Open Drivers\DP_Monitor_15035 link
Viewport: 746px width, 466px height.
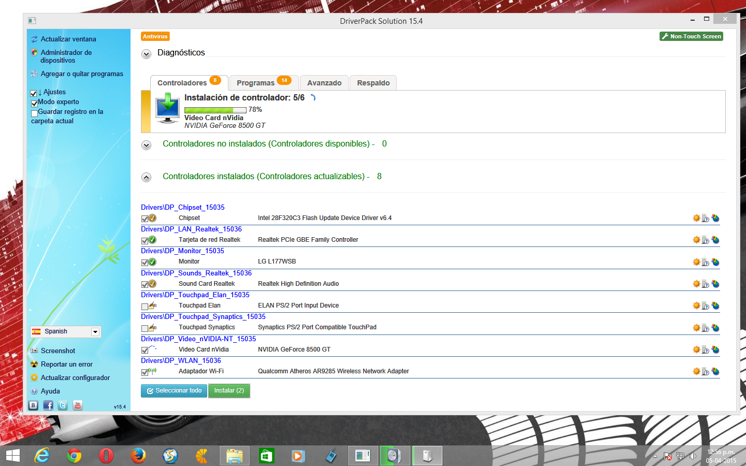click(182, 251)
